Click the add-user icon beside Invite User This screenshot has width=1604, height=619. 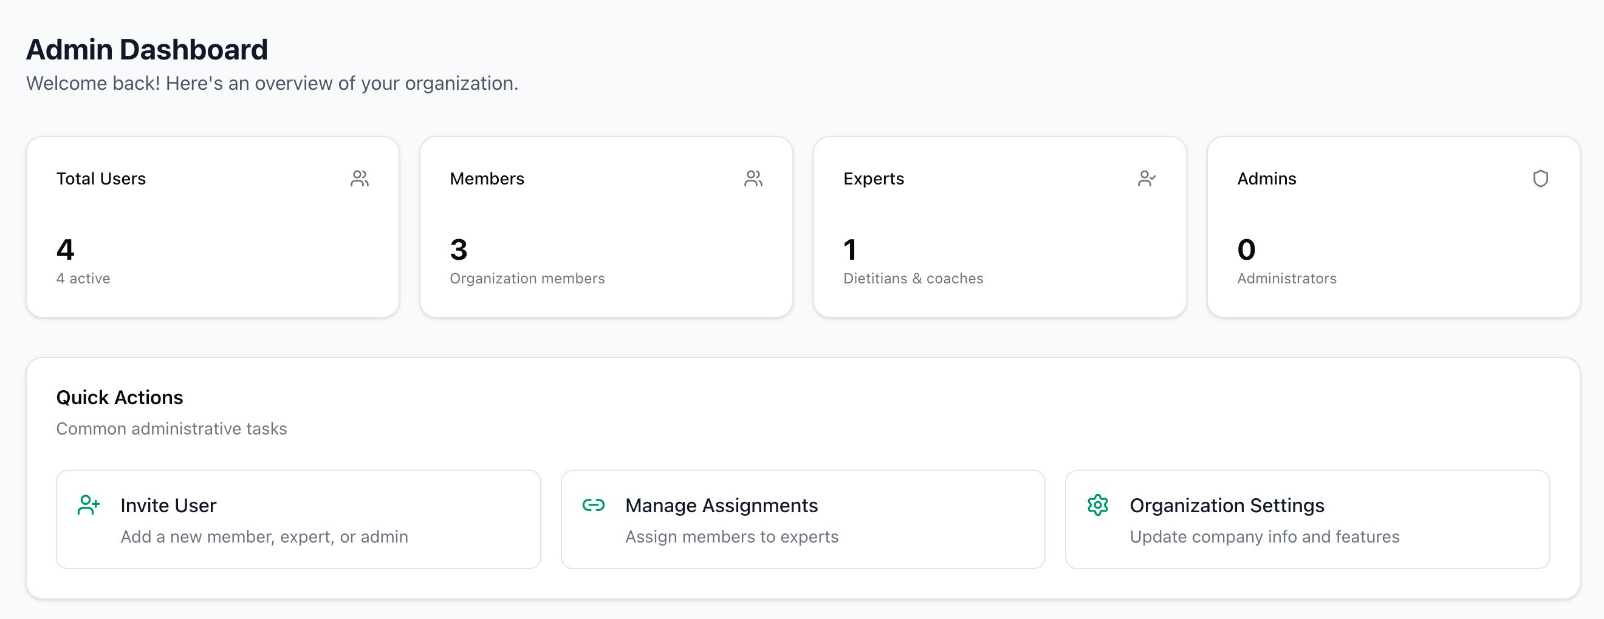pos(89,504)
